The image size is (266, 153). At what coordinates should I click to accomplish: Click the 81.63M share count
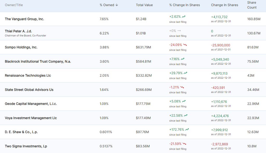tap(253, 47)
